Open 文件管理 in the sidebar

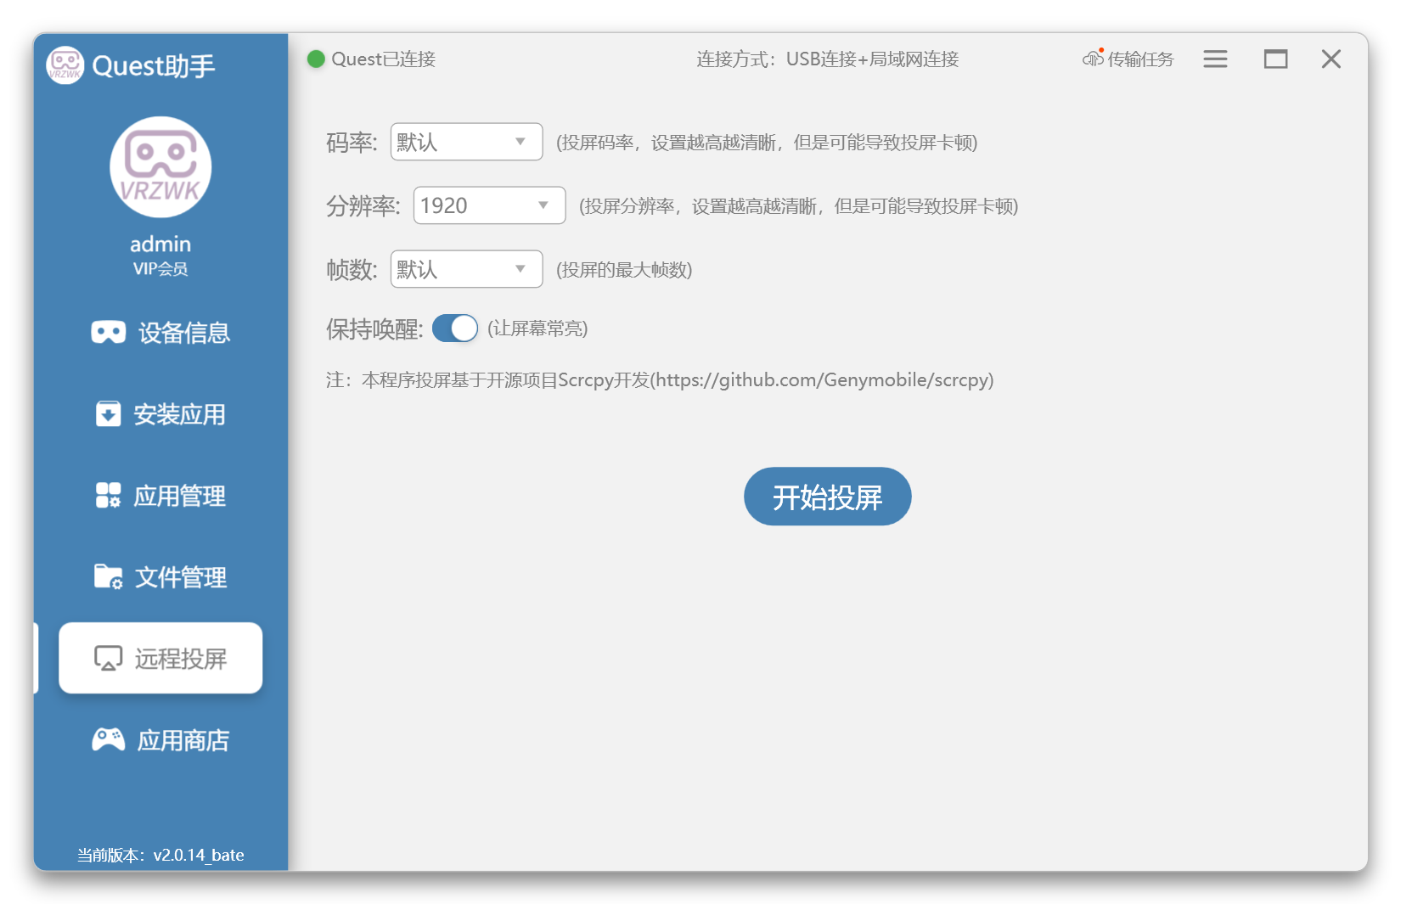[x=181, y=577]
